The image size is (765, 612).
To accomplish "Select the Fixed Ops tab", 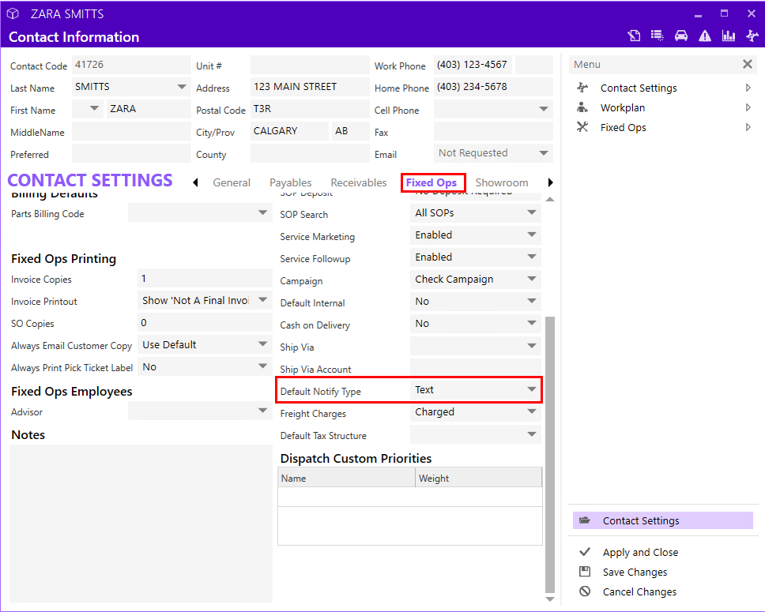I will [431, 182].
